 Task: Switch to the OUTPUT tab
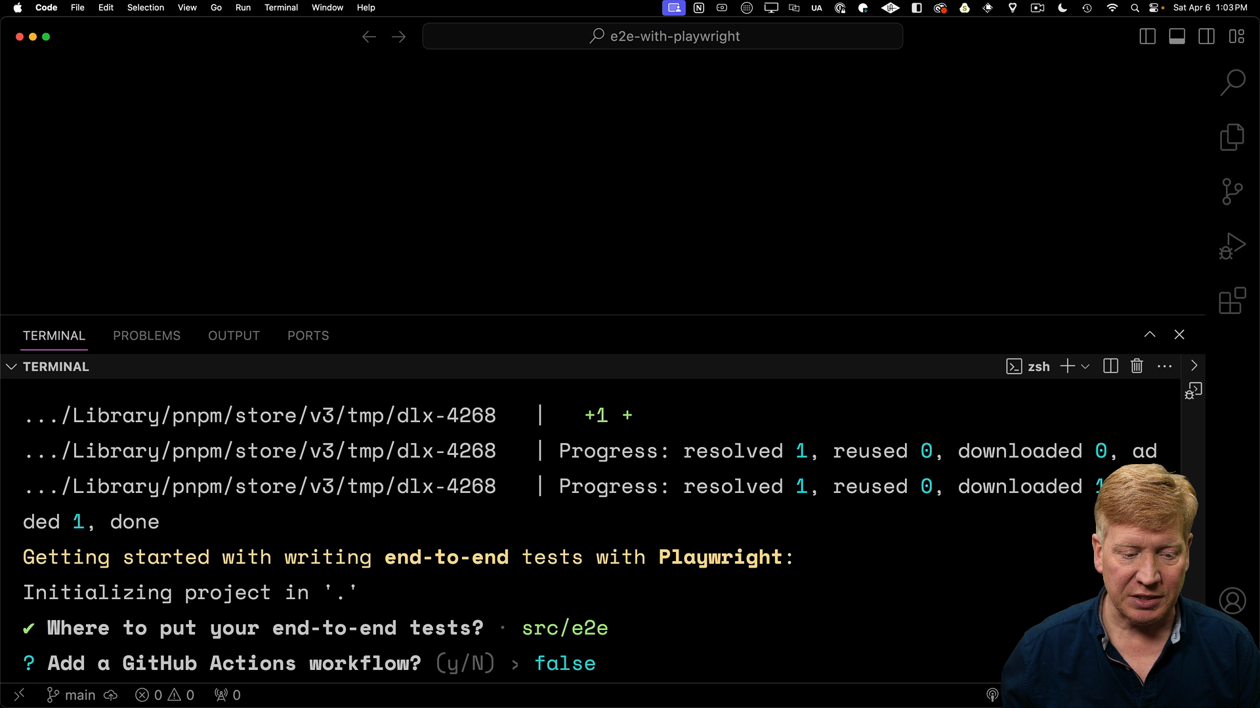pos(234,336)
